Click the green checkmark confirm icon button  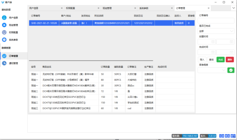click(x=231, y=70)
